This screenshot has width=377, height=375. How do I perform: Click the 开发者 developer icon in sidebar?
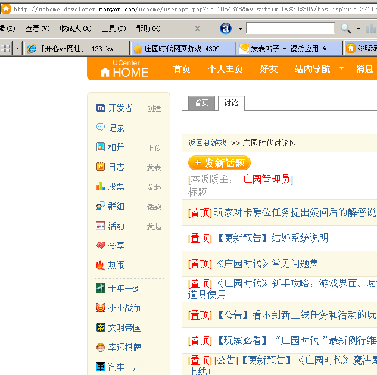coord(101,108)
